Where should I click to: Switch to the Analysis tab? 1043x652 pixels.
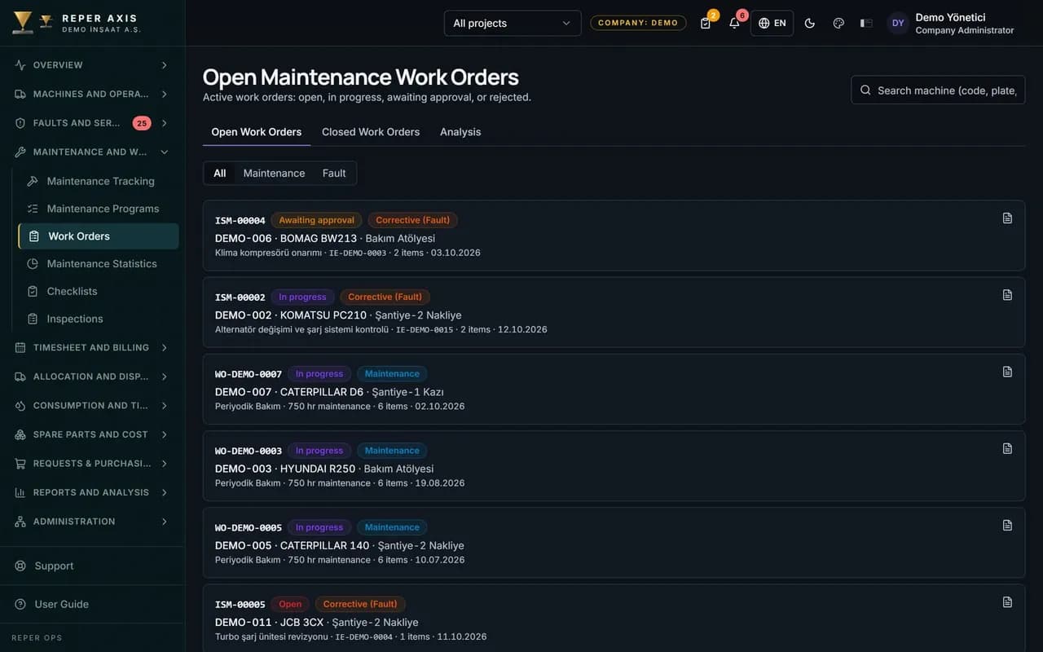tap(460, 132)
